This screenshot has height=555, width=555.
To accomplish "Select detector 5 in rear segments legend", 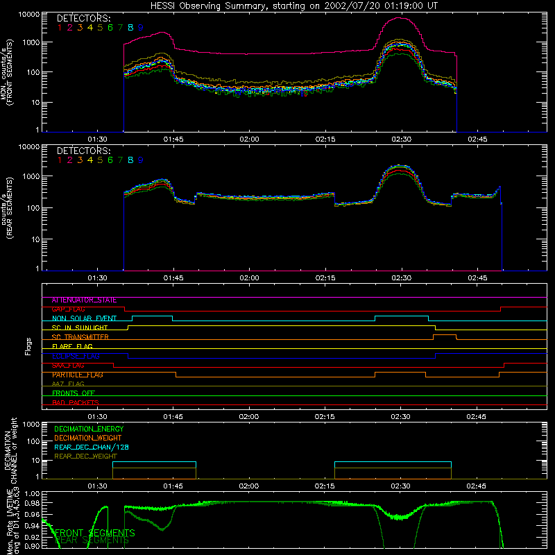I will tap(100, 160).
